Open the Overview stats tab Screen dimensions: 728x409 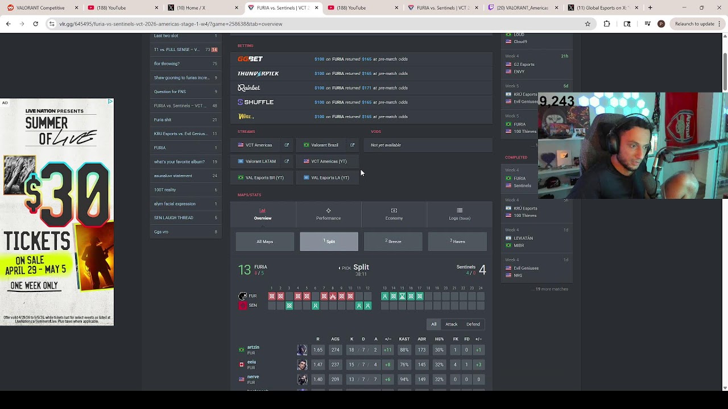[263, 214]
